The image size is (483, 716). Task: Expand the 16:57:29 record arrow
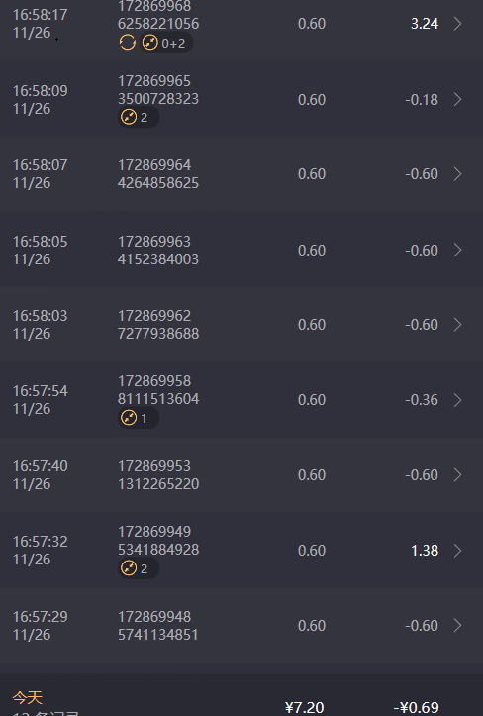458,625
